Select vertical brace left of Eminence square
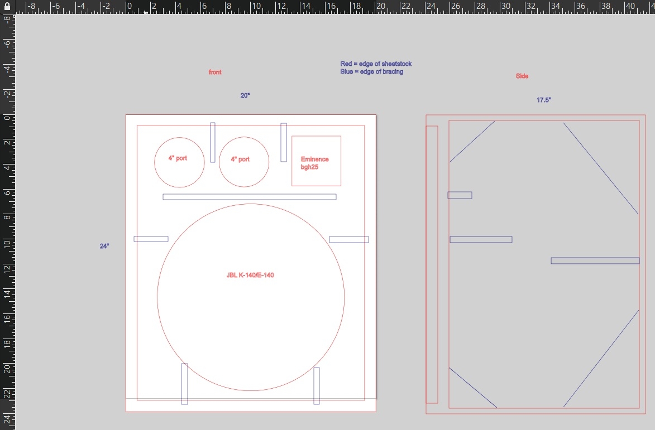The height and width of the screenshot is (430, 655). tap(284, 142)
